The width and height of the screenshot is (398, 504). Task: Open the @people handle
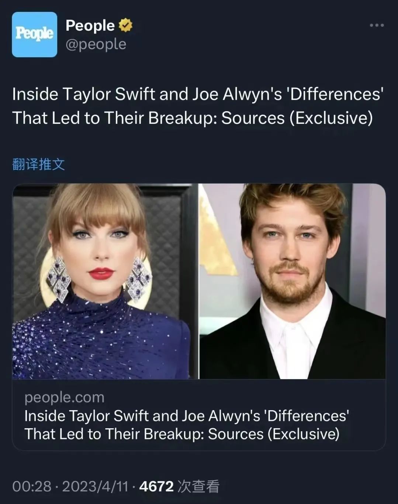pyautogui.click(x=96, y=44)
